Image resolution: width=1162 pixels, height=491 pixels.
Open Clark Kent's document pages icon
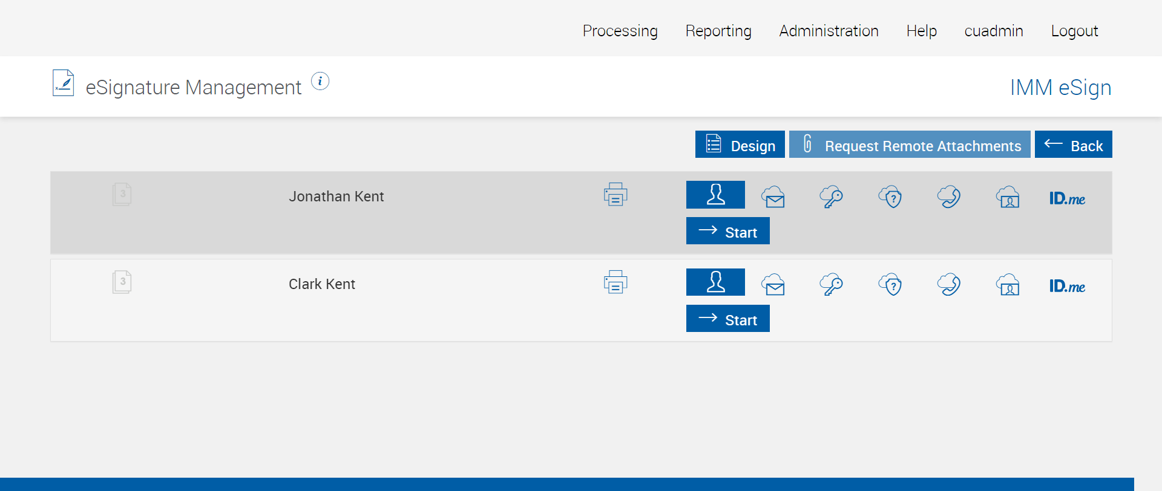122,282
